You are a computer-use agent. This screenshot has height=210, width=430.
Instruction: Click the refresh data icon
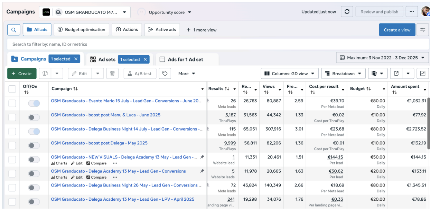(347, 11)
